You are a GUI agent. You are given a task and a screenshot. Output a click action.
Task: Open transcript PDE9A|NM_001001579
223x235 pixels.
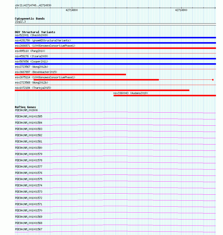[29, 154]
